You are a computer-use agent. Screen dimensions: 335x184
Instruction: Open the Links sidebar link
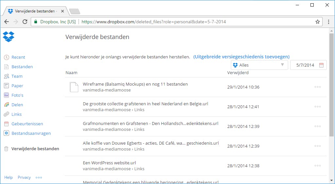point(16,114)
